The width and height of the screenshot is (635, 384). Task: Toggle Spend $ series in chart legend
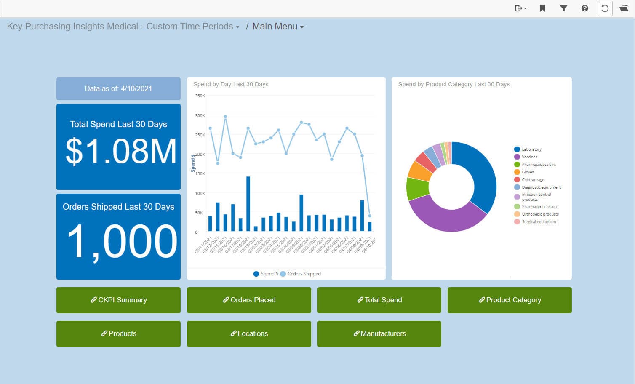pos(266,274)
